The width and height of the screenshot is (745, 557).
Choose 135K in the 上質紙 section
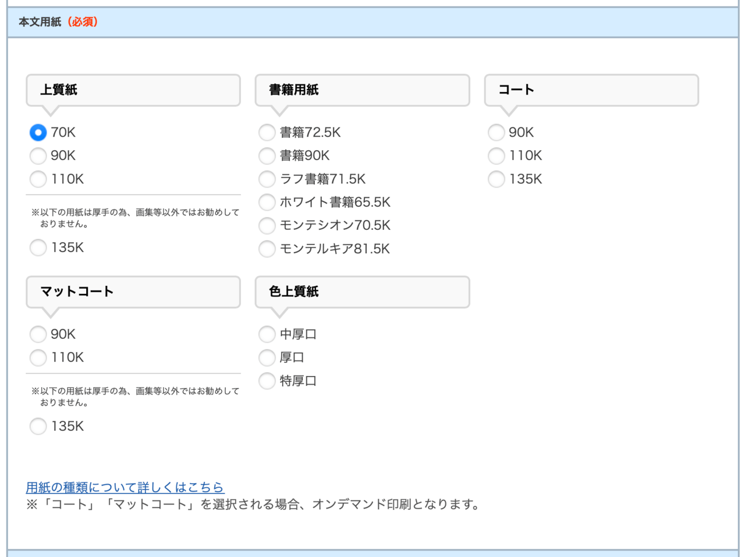coord(38,247)
